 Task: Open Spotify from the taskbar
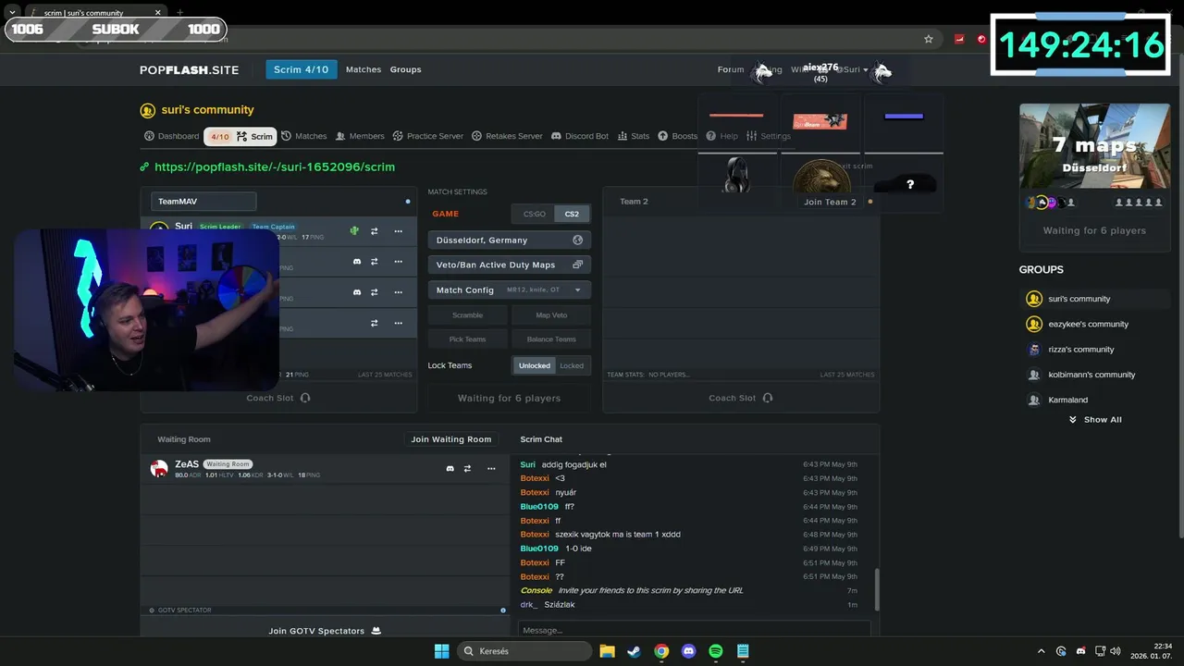tap(716, 651)
